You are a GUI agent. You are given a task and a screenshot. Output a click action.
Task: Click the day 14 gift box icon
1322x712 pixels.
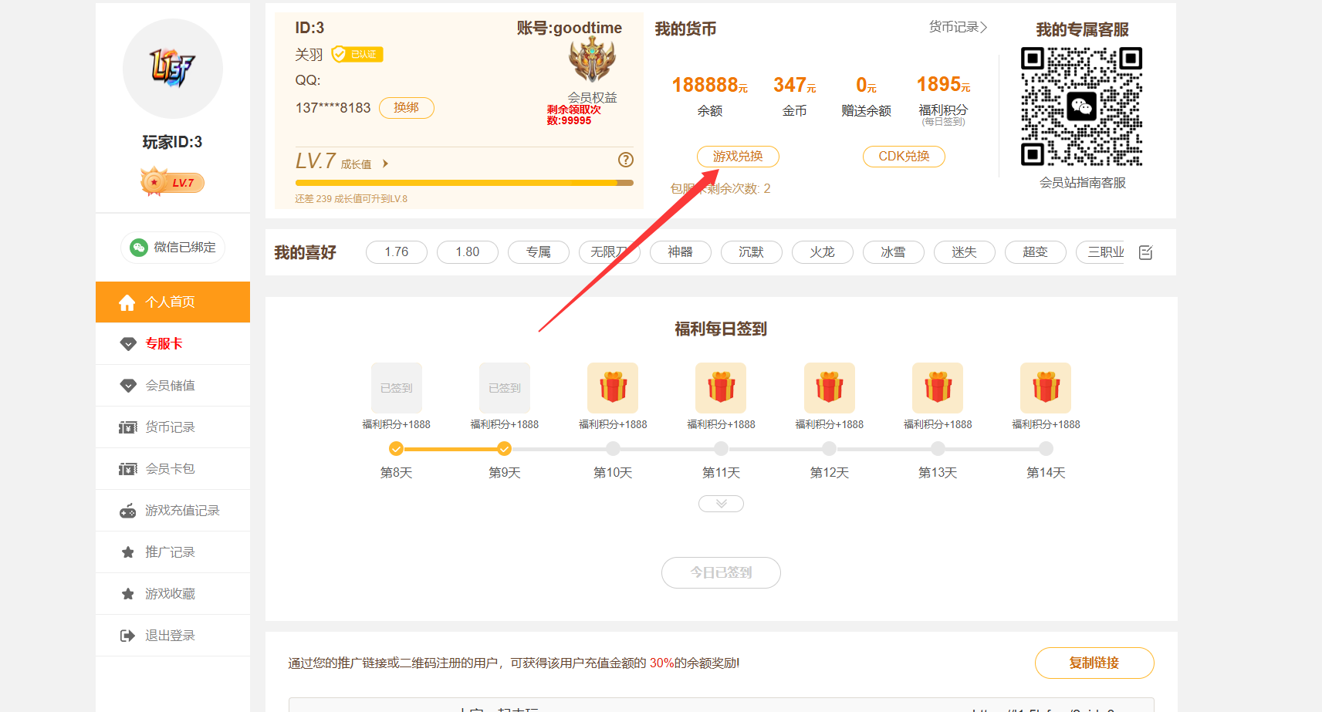(1046, 388)
